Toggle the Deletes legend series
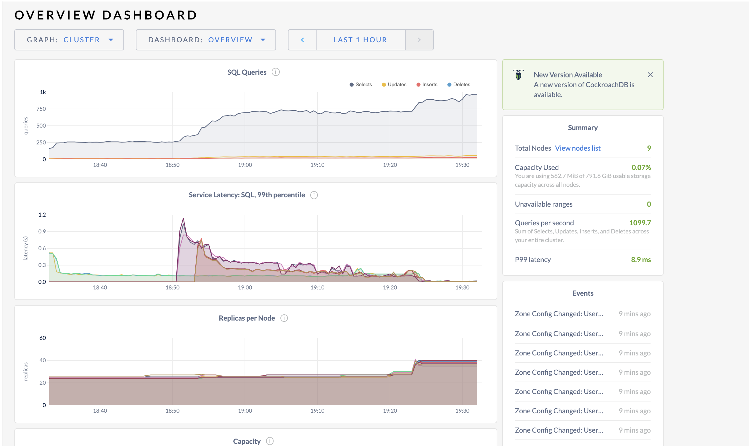 tap(459, 85)
